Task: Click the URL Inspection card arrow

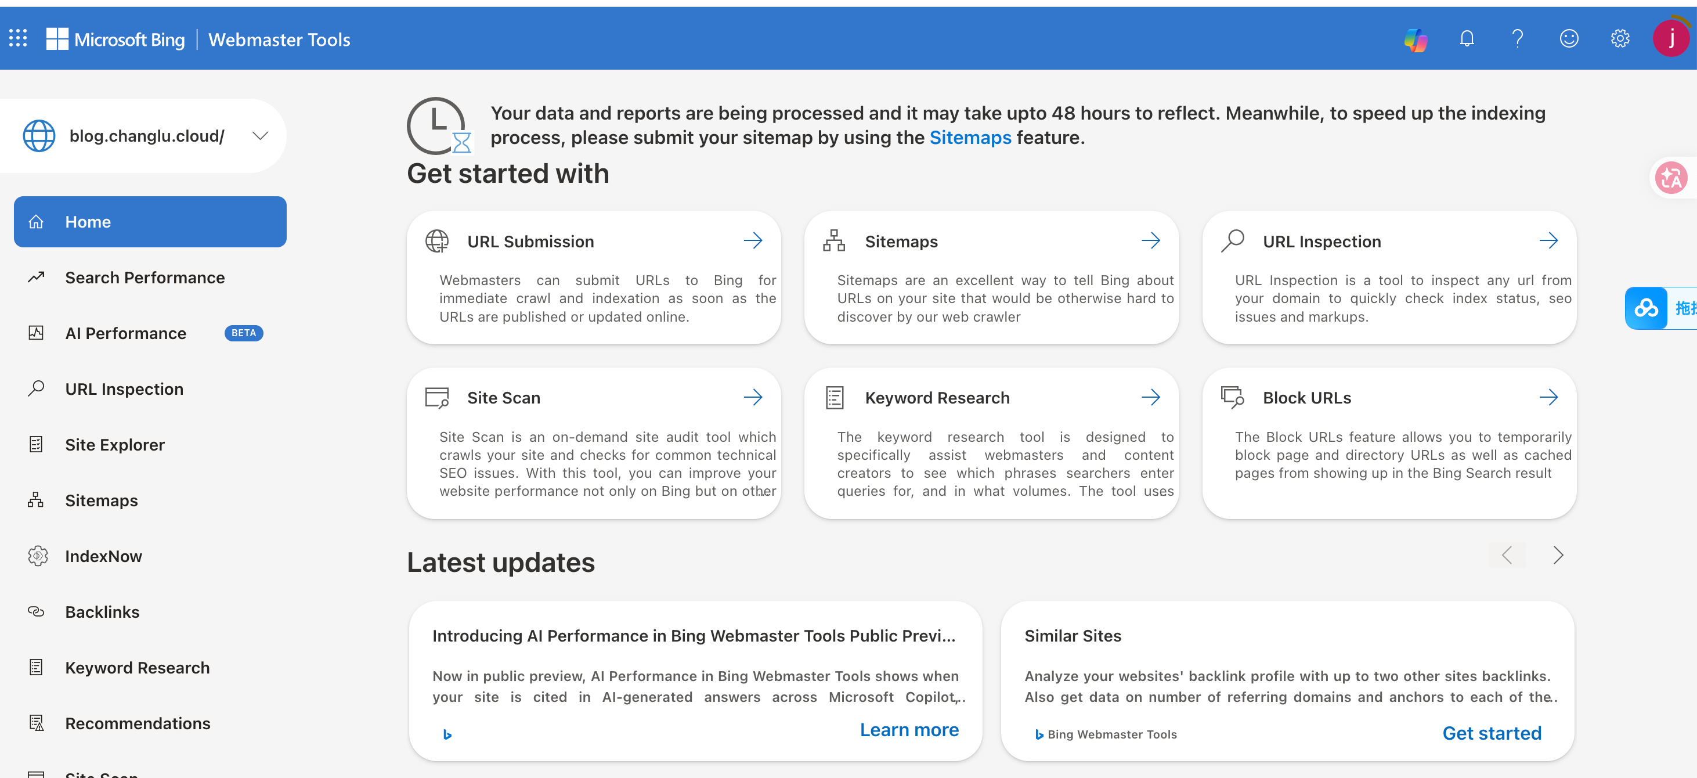Action: 1548,240
